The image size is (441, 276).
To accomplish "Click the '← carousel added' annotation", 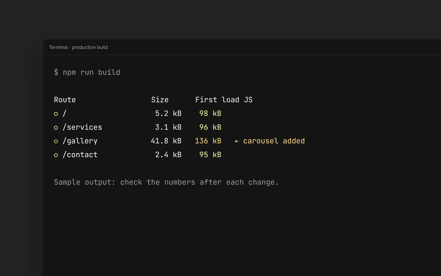I will point(270,141).
